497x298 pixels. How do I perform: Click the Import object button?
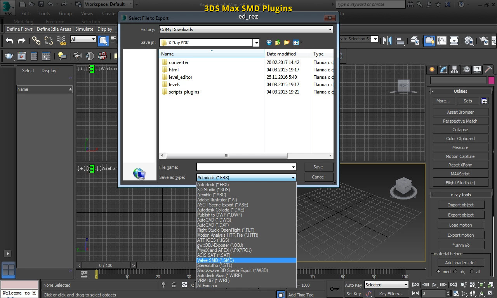point(461,205)
